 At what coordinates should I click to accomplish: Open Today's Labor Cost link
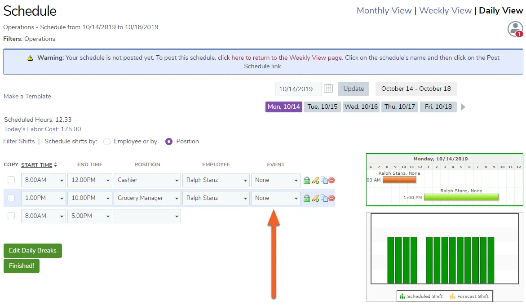[42, 129]
